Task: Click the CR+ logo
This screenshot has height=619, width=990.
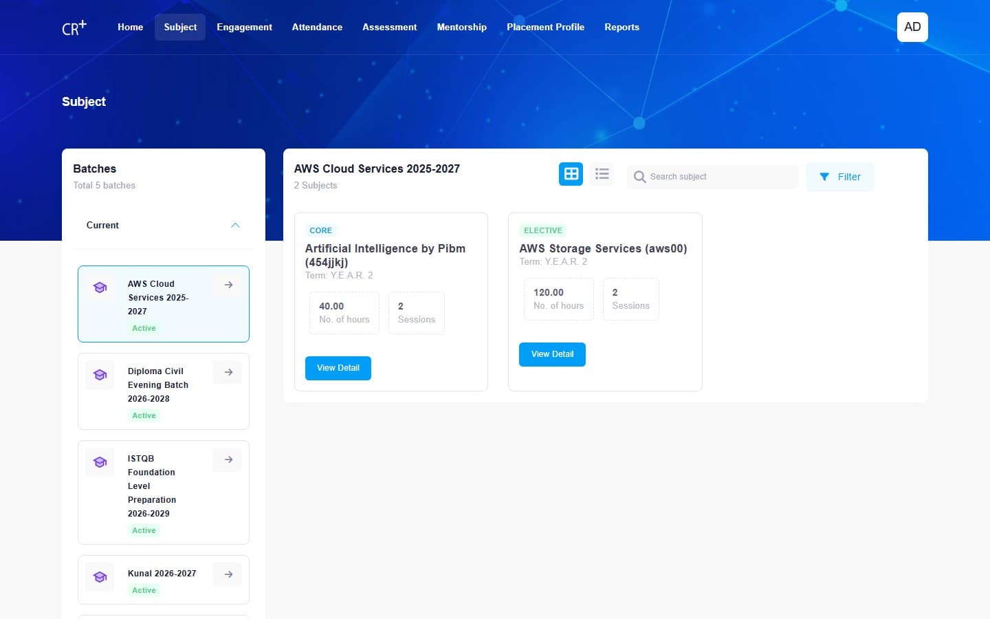Action: pos(74,28)
